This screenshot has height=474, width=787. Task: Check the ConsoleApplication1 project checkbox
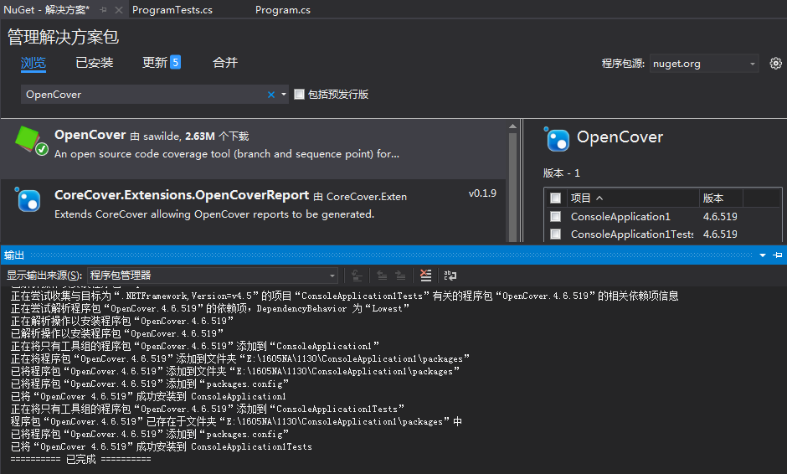pos(555,216)
